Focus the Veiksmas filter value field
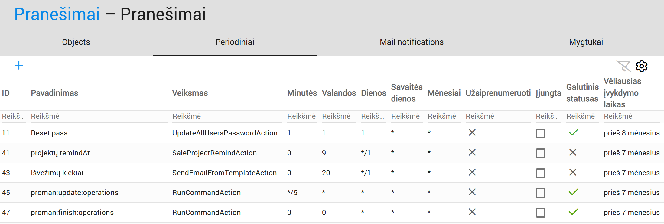This screenshot has height=224, width=664. (x=227, y=117)
